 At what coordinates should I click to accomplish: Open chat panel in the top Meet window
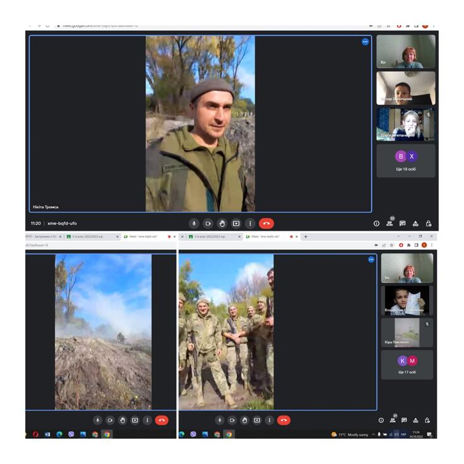click(x=402, y=223)
